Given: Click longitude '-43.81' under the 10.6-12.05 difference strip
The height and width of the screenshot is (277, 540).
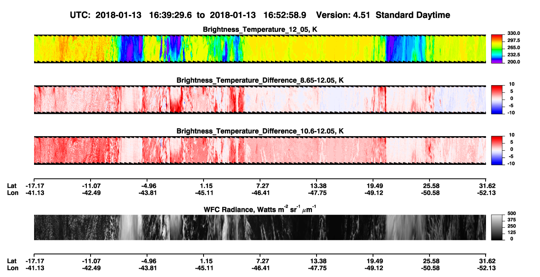Looking at the screenshot, I should pyautogui.click(x=147, y=193).
